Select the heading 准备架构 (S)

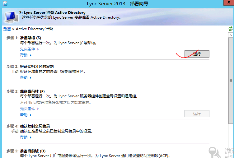pyautogui.click(x=30, y=38)
